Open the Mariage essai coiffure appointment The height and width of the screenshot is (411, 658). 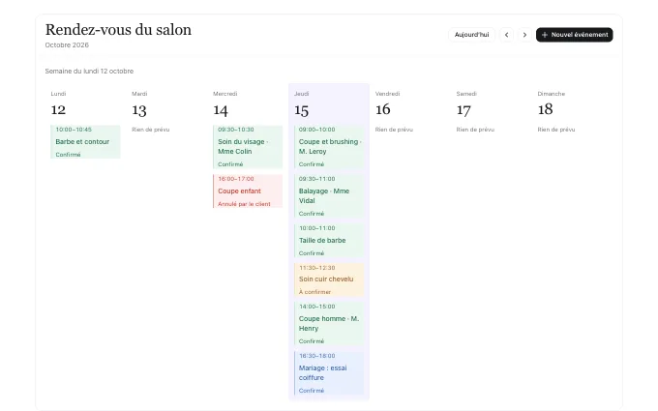(329, 373)
